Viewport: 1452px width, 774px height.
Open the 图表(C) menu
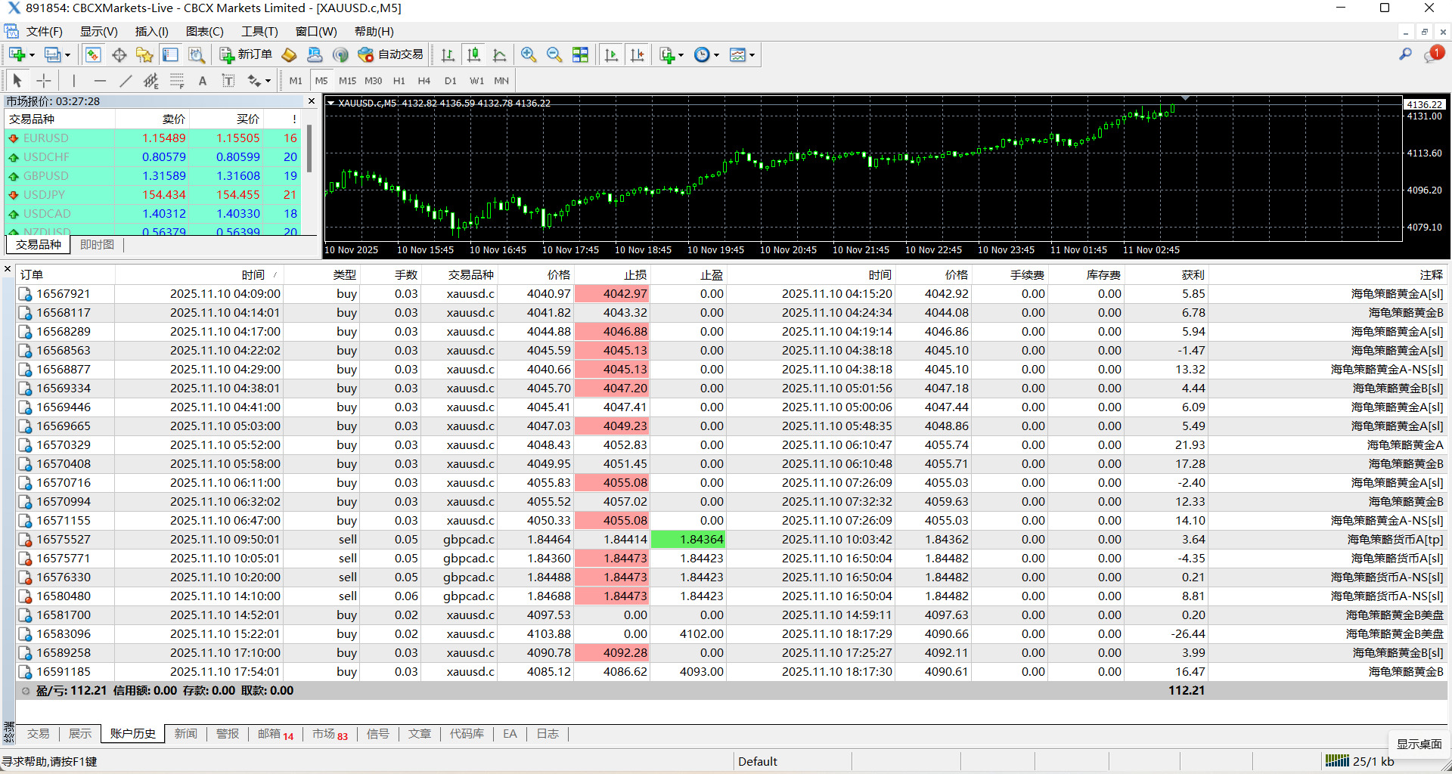(204, 31)
